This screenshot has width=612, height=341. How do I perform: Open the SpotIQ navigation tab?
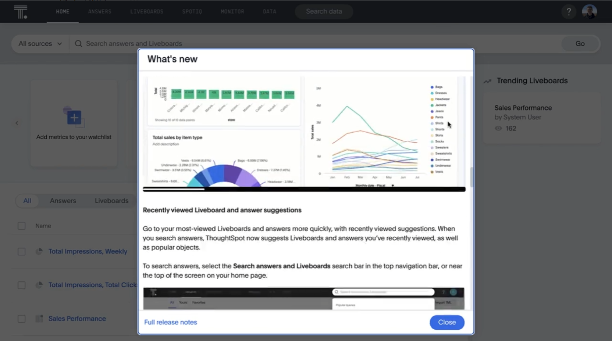click(x=192, y=12)
